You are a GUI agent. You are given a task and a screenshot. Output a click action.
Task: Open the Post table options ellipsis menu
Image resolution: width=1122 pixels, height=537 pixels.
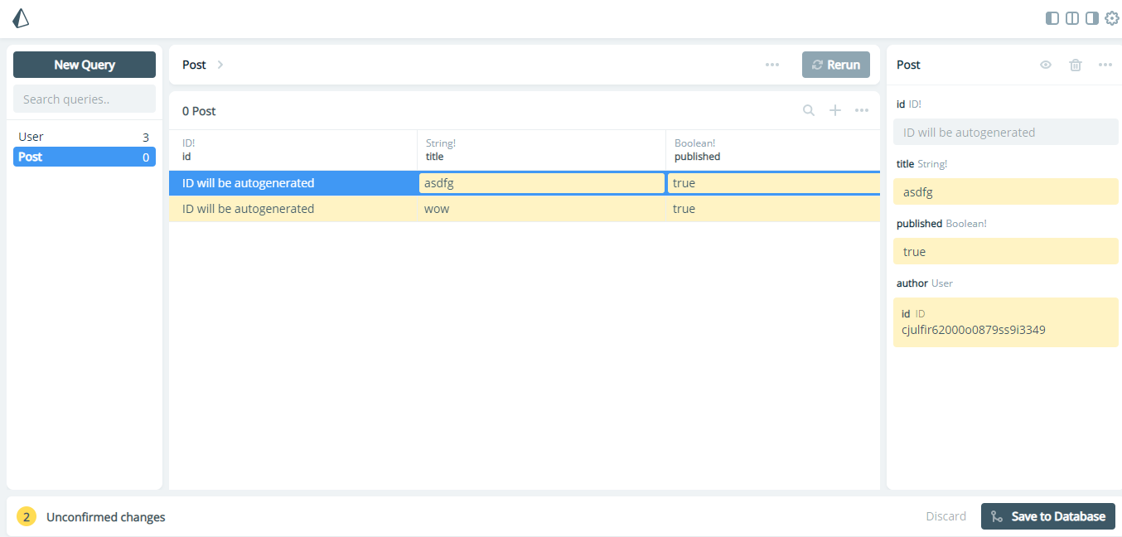(861, 109)
